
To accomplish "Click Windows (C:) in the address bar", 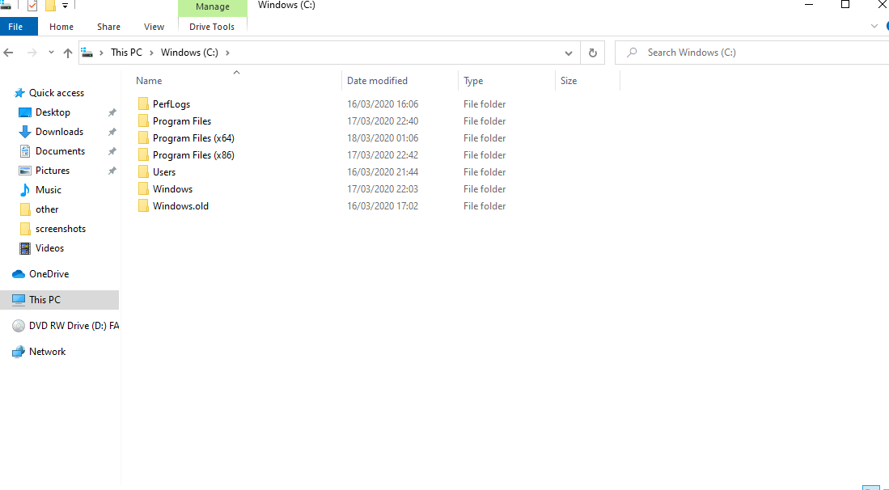I will click(x=189, y=52).
